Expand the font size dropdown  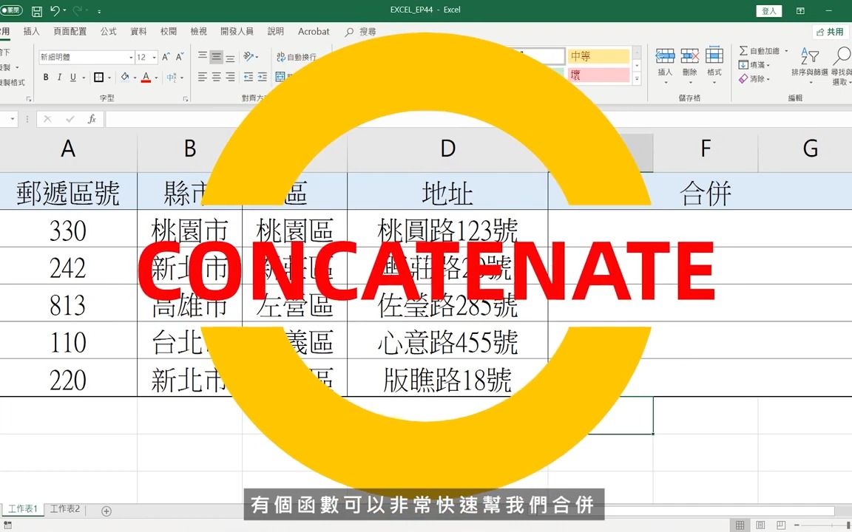point(153,56)
